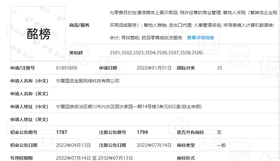
Task: Click application date 2022年01月01日
Action: point(154,68)
